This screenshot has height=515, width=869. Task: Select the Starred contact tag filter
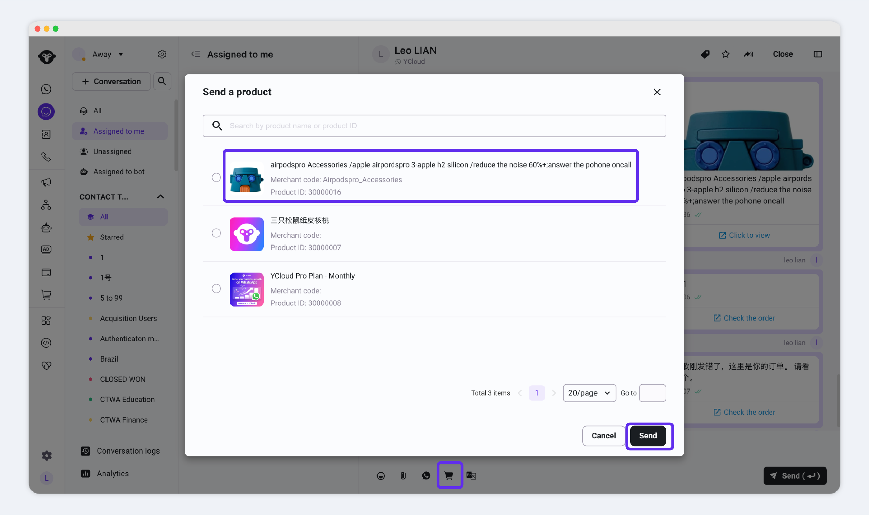click(112, 237)
